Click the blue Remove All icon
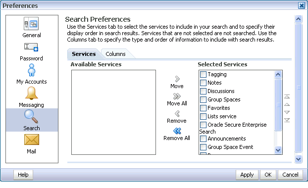 click(177, 131)
